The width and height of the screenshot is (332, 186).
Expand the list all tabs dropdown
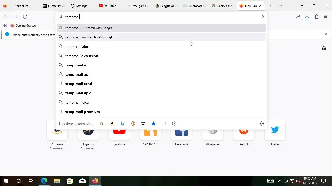click(280, 6)
